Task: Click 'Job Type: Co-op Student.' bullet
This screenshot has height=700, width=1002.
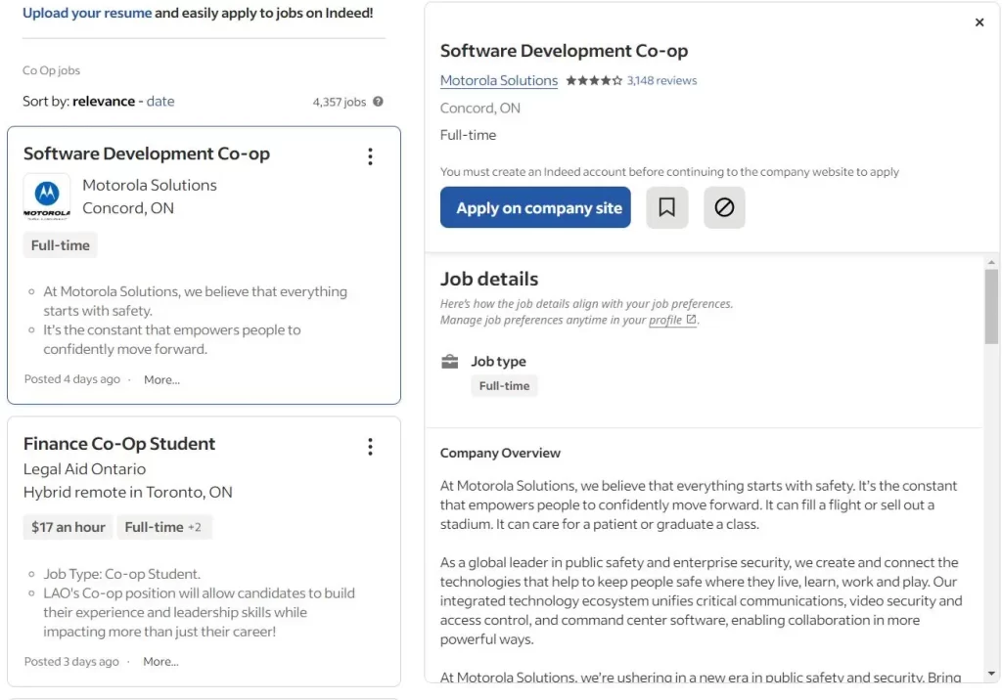Action: point(121,574)
